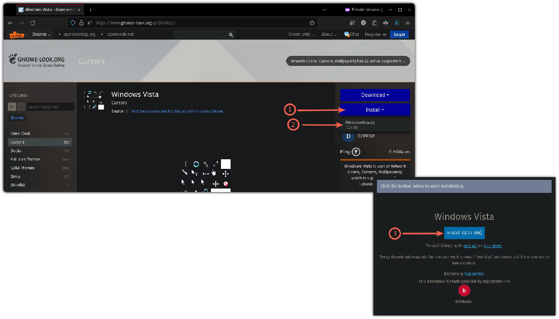Open the About menu in header

click(329, 34)
